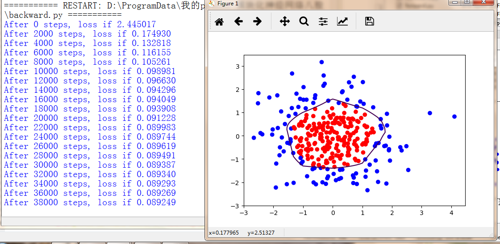
Task: Open Configure subplots sliders icon
Action: coord(323,21)
